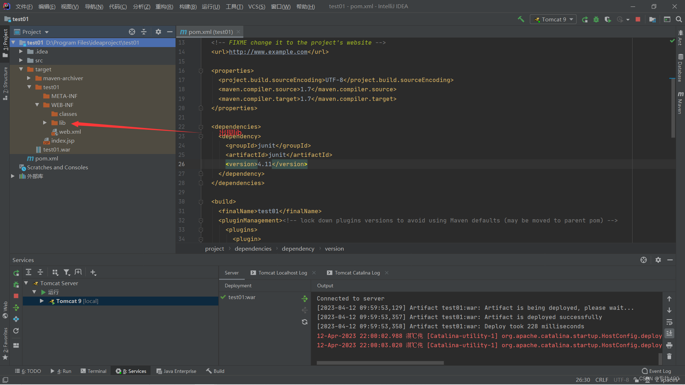Click the Search Everywhere magnifier icon
The image size is (685, 385).
tap(679, 20)
